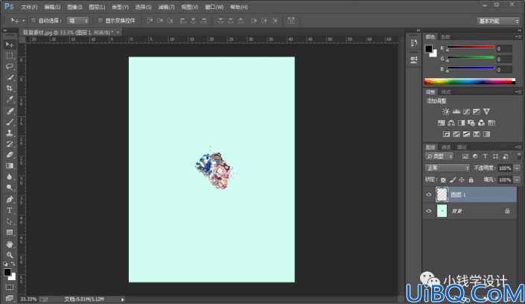
Task: Select the Move tool in the toolbox
Action: coord(10,45)
